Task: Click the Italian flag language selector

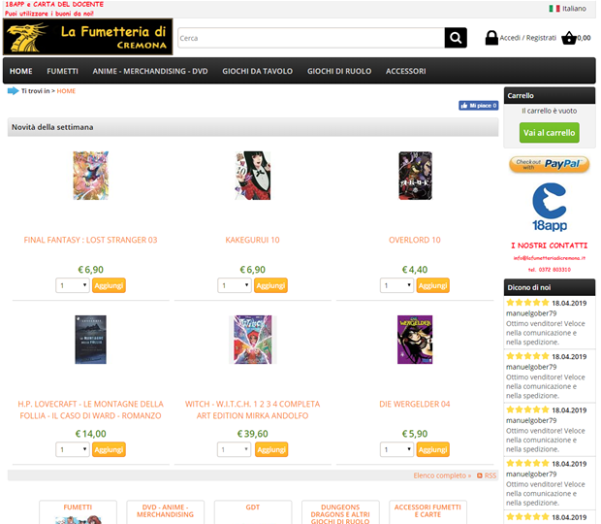Action: pos(554,9)
